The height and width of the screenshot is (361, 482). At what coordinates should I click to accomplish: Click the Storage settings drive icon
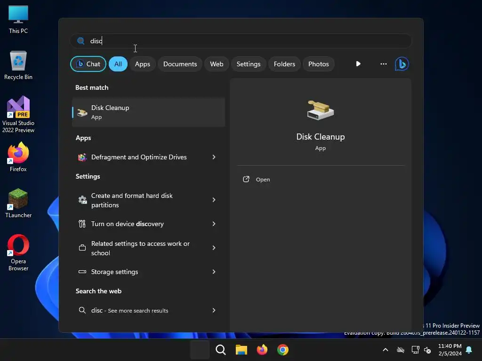(x=82, y=272)
